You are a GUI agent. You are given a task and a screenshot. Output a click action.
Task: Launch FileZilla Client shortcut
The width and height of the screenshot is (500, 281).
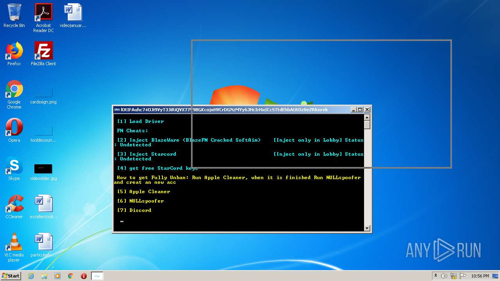pos(43,54)
